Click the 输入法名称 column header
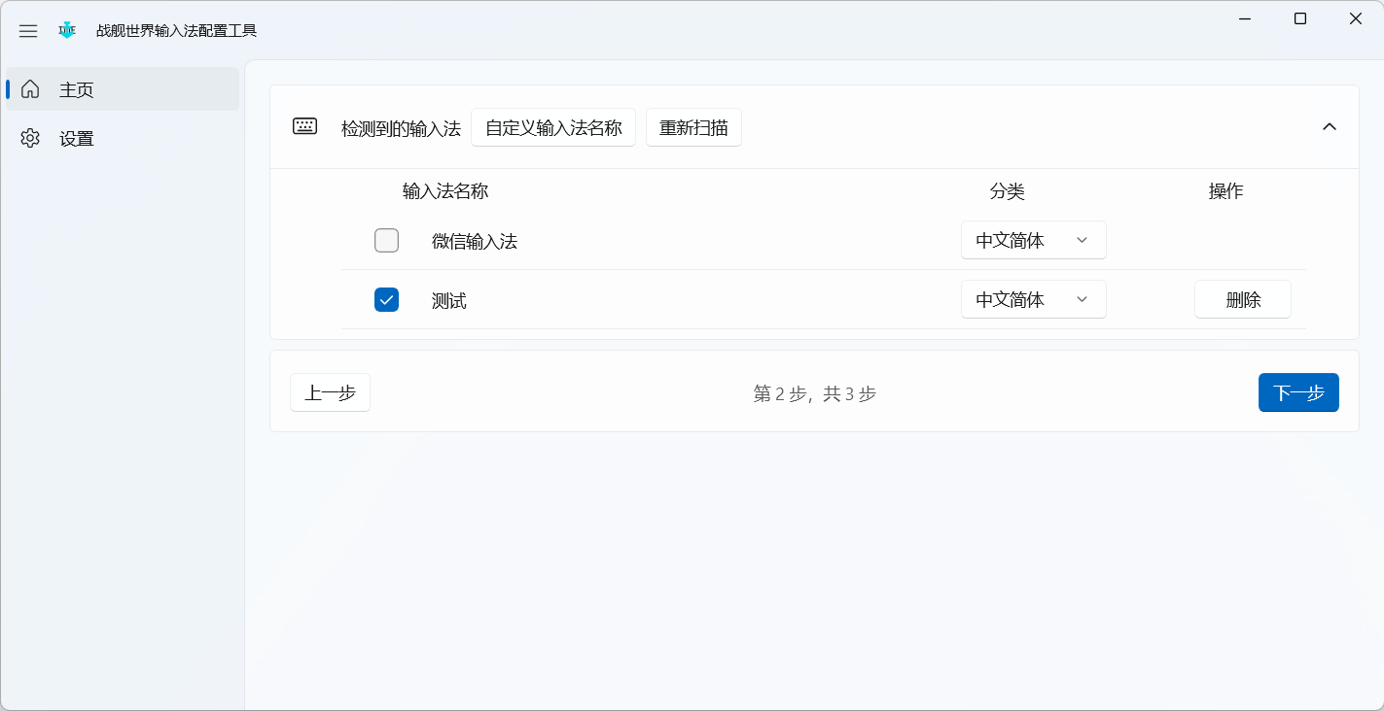This screenshot has height=711, width=1384. 445,191
